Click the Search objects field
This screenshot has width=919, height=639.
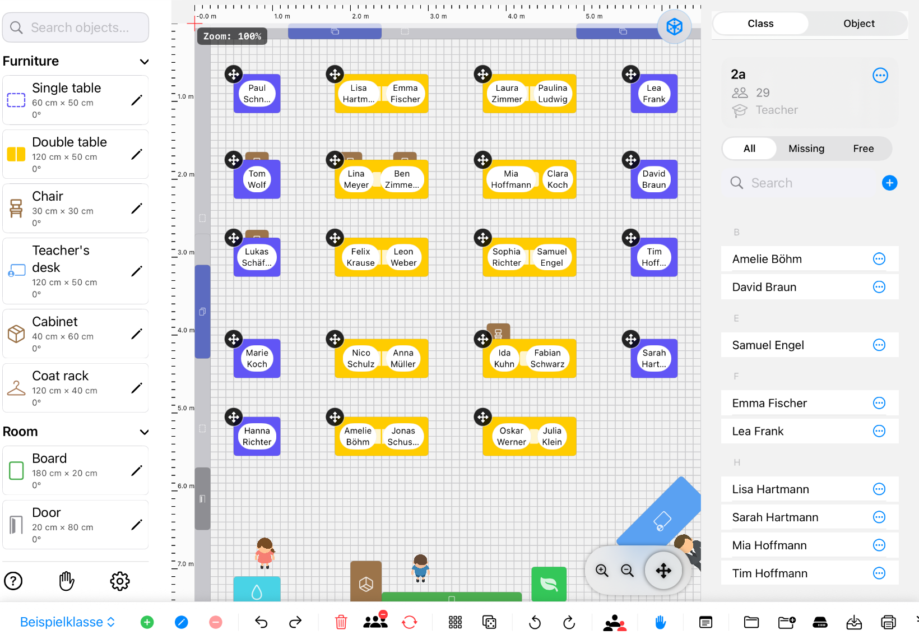pyautogui.click(x=76, y=27)
